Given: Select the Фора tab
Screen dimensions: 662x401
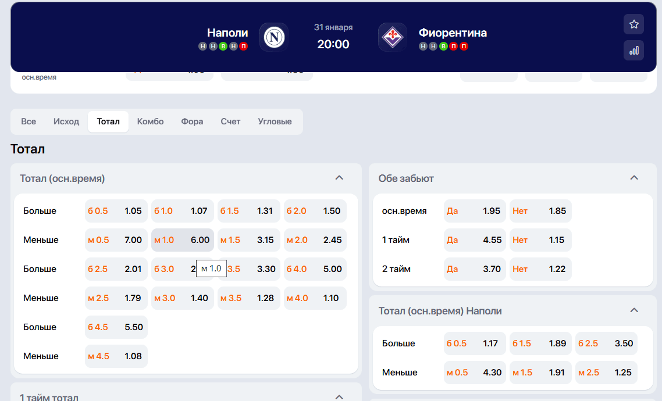Looking at the screenshot, I should click(x=192, y=121).
